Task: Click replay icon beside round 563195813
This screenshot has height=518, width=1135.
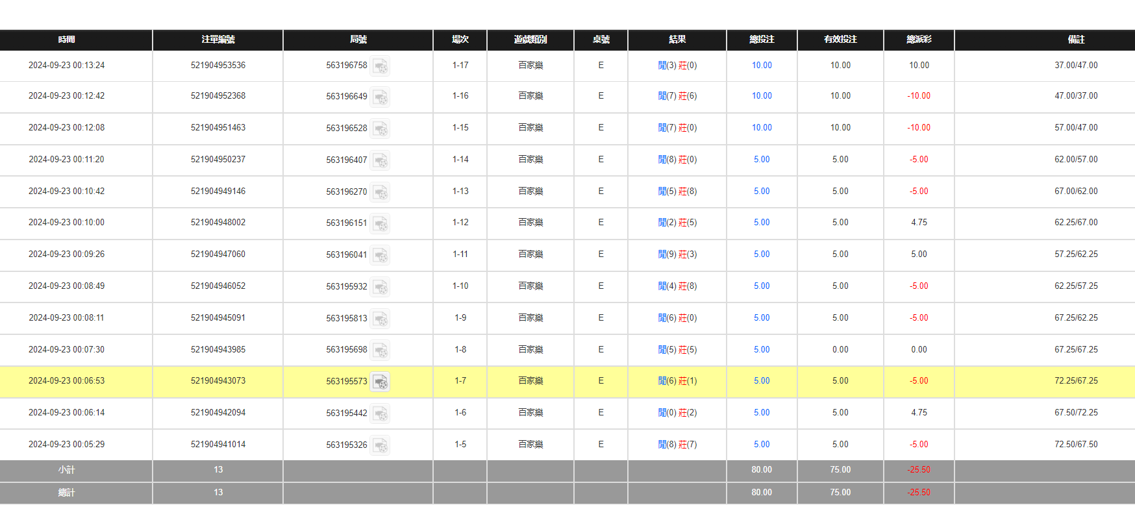Action: [x=380, y=319]
